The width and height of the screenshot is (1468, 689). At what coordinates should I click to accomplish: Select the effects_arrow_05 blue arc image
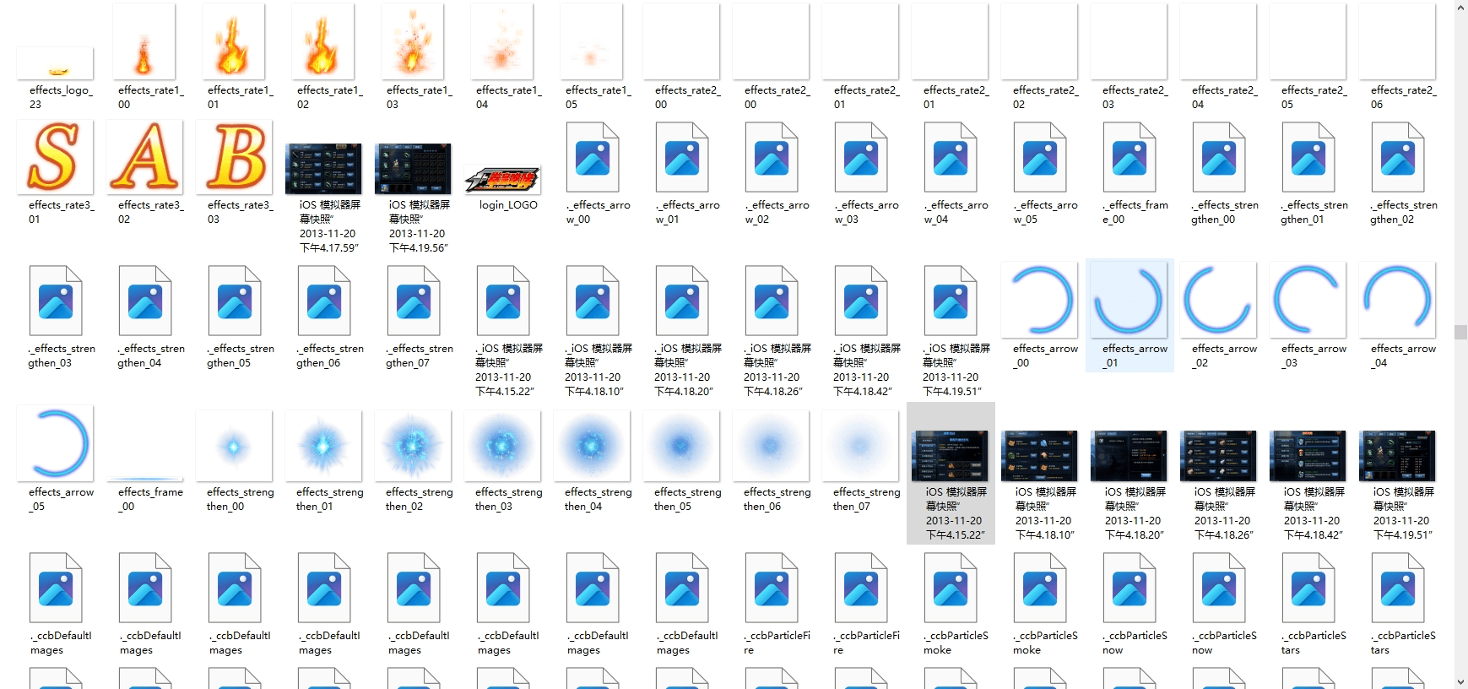tap(55, 443)
